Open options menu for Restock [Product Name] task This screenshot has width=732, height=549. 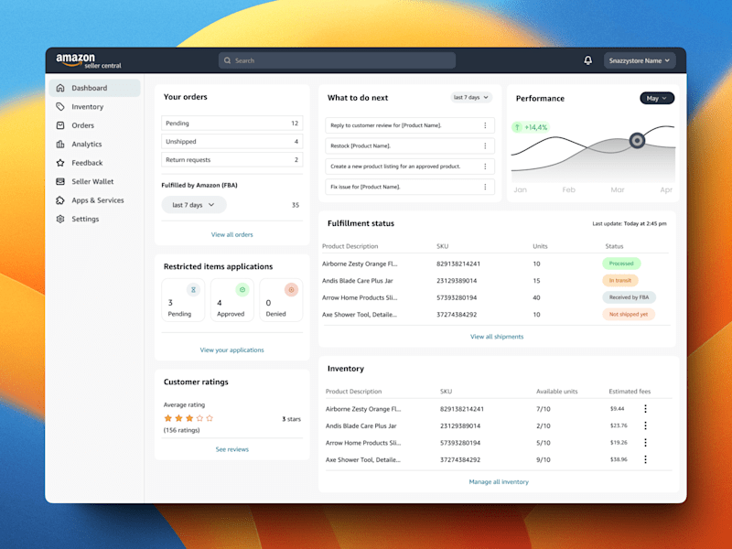(x=485, y=145)
